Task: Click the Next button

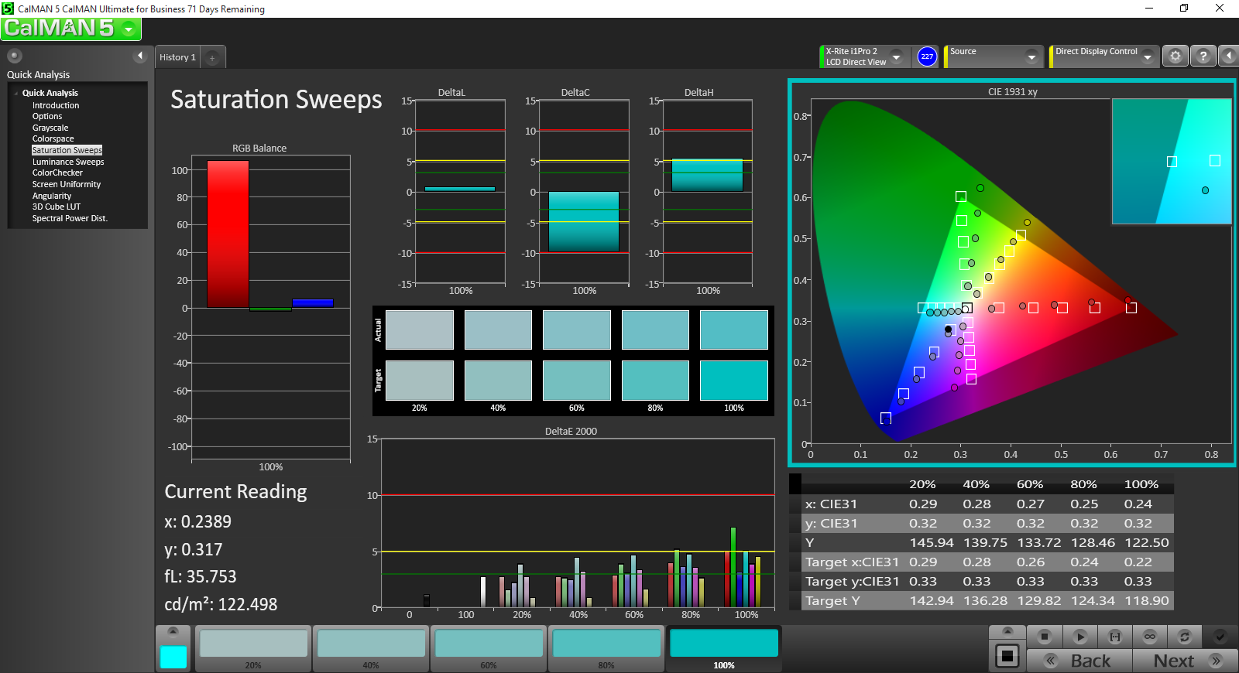Action: [1185, 661]
